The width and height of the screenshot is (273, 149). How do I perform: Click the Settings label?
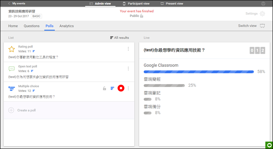pos(251,13)
